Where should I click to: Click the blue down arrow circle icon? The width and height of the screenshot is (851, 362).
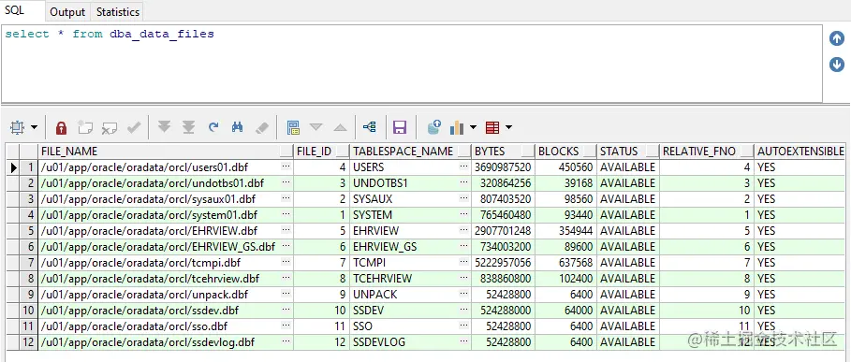pos(837,65)
